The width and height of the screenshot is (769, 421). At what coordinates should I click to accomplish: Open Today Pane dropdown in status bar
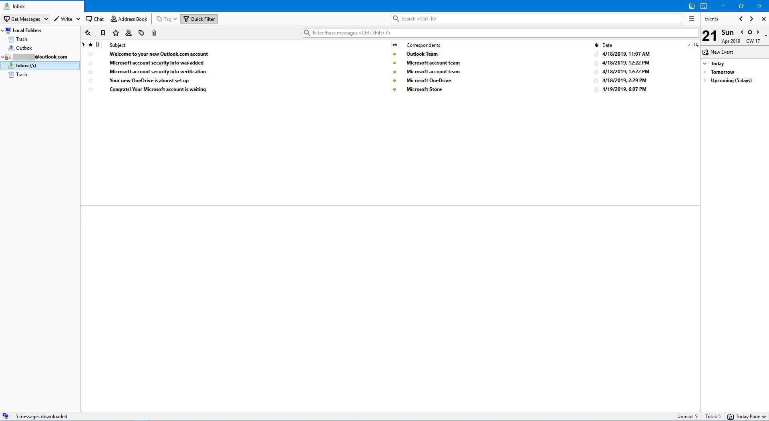(x=747, y=417)
